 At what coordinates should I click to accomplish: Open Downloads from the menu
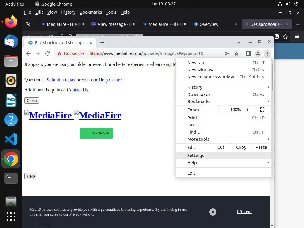[x=224, y=94]
